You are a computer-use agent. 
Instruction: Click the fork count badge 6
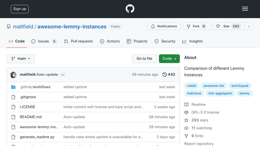coord(204,26)
